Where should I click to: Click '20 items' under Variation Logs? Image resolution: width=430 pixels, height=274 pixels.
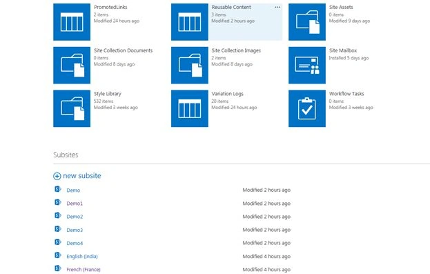coord(220,101)
